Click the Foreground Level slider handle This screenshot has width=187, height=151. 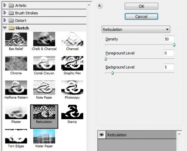105,59
